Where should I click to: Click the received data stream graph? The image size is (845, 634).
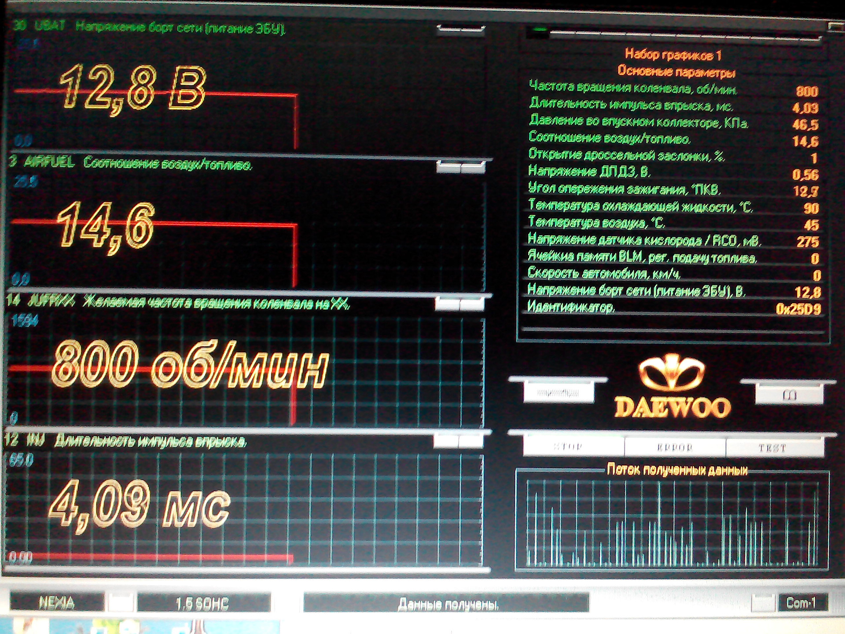coord(672,523)
